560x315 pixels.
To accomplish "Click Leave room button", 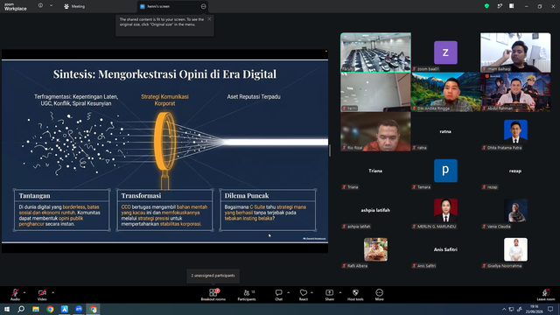I will coord(546,295).
